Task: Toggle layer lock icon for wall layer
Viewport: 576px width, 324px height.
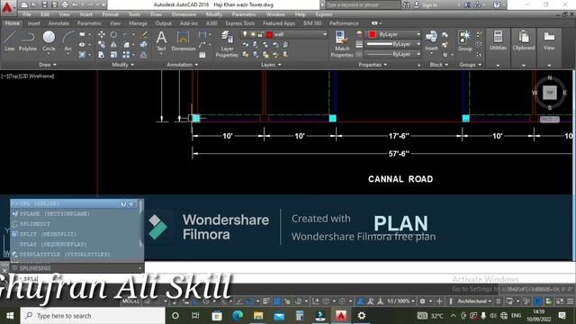Action: click(x=260, y=34)
